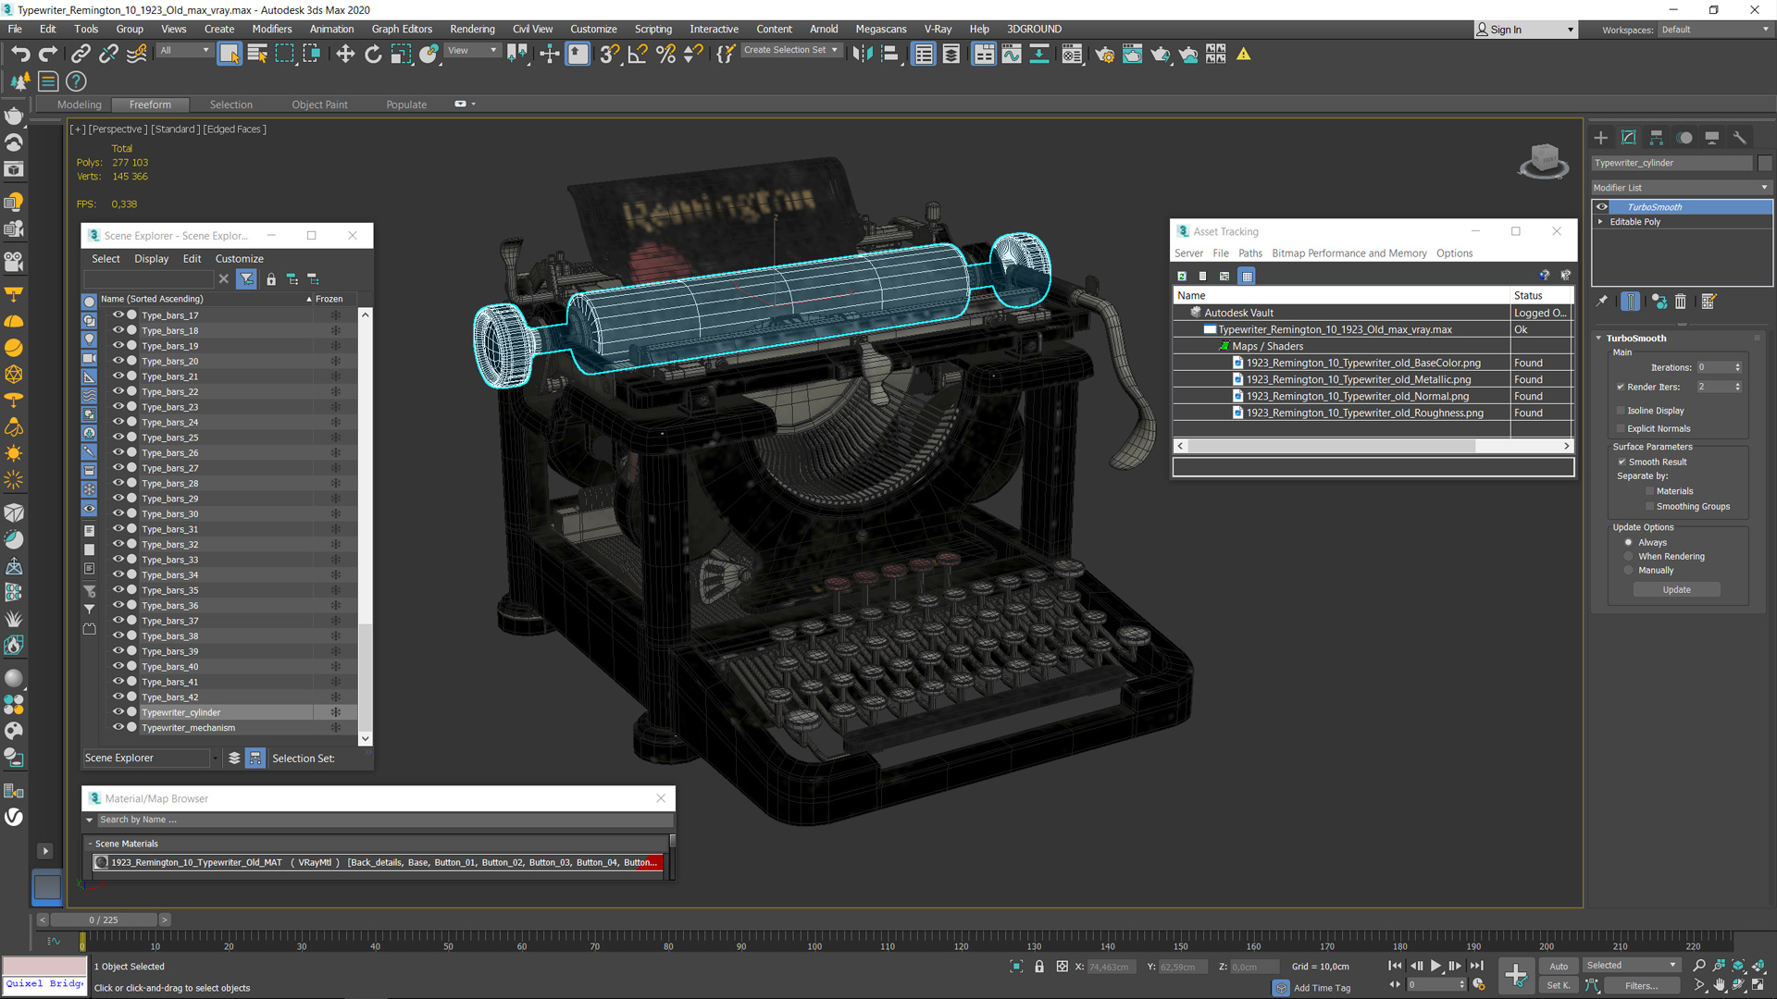Open the Utilities wrench panel icon
1777x999 pixels.
(1740, 138)
